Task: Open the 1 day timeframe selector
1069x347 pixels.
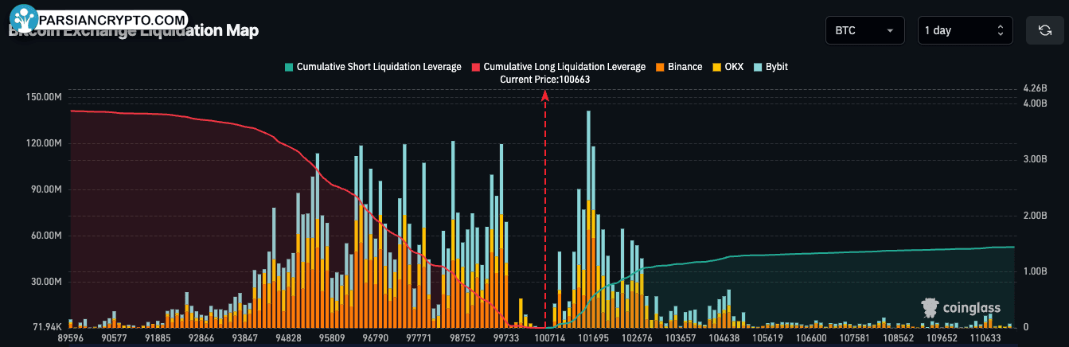Action: click(965, 31)
